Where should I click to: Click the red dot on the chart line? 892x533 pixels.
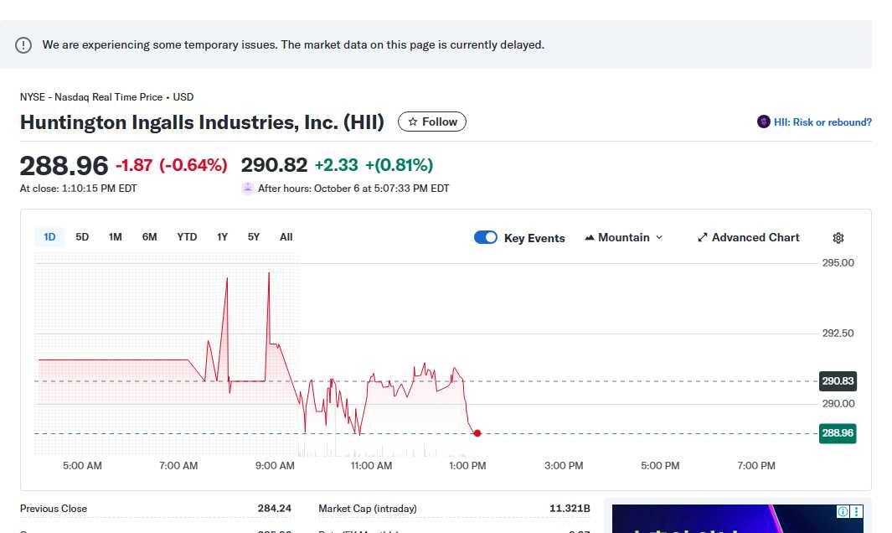click(x=477, y=433)
